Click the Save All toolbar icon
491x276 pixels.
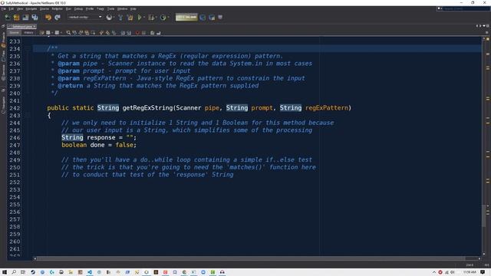pyautogui.click(x=35, y=18)
